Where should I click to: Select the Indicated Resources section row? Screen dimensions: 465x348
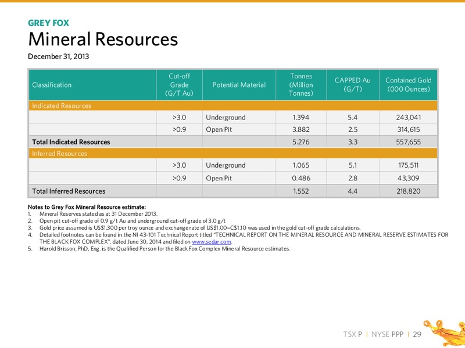(233, 106)
